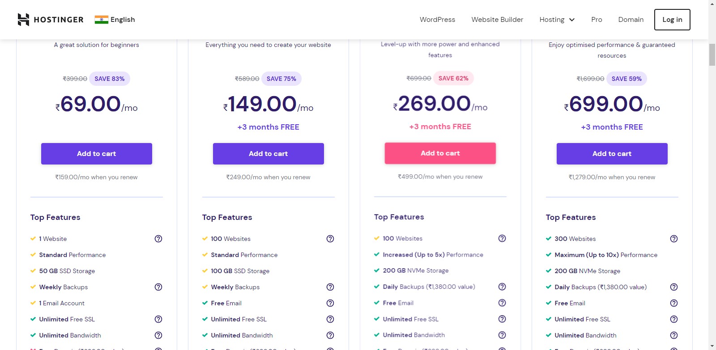Click the page vertical scrollbar thumb
Image resolution: width=716 pixels, height=350 pixels.
tap(712, 55)
